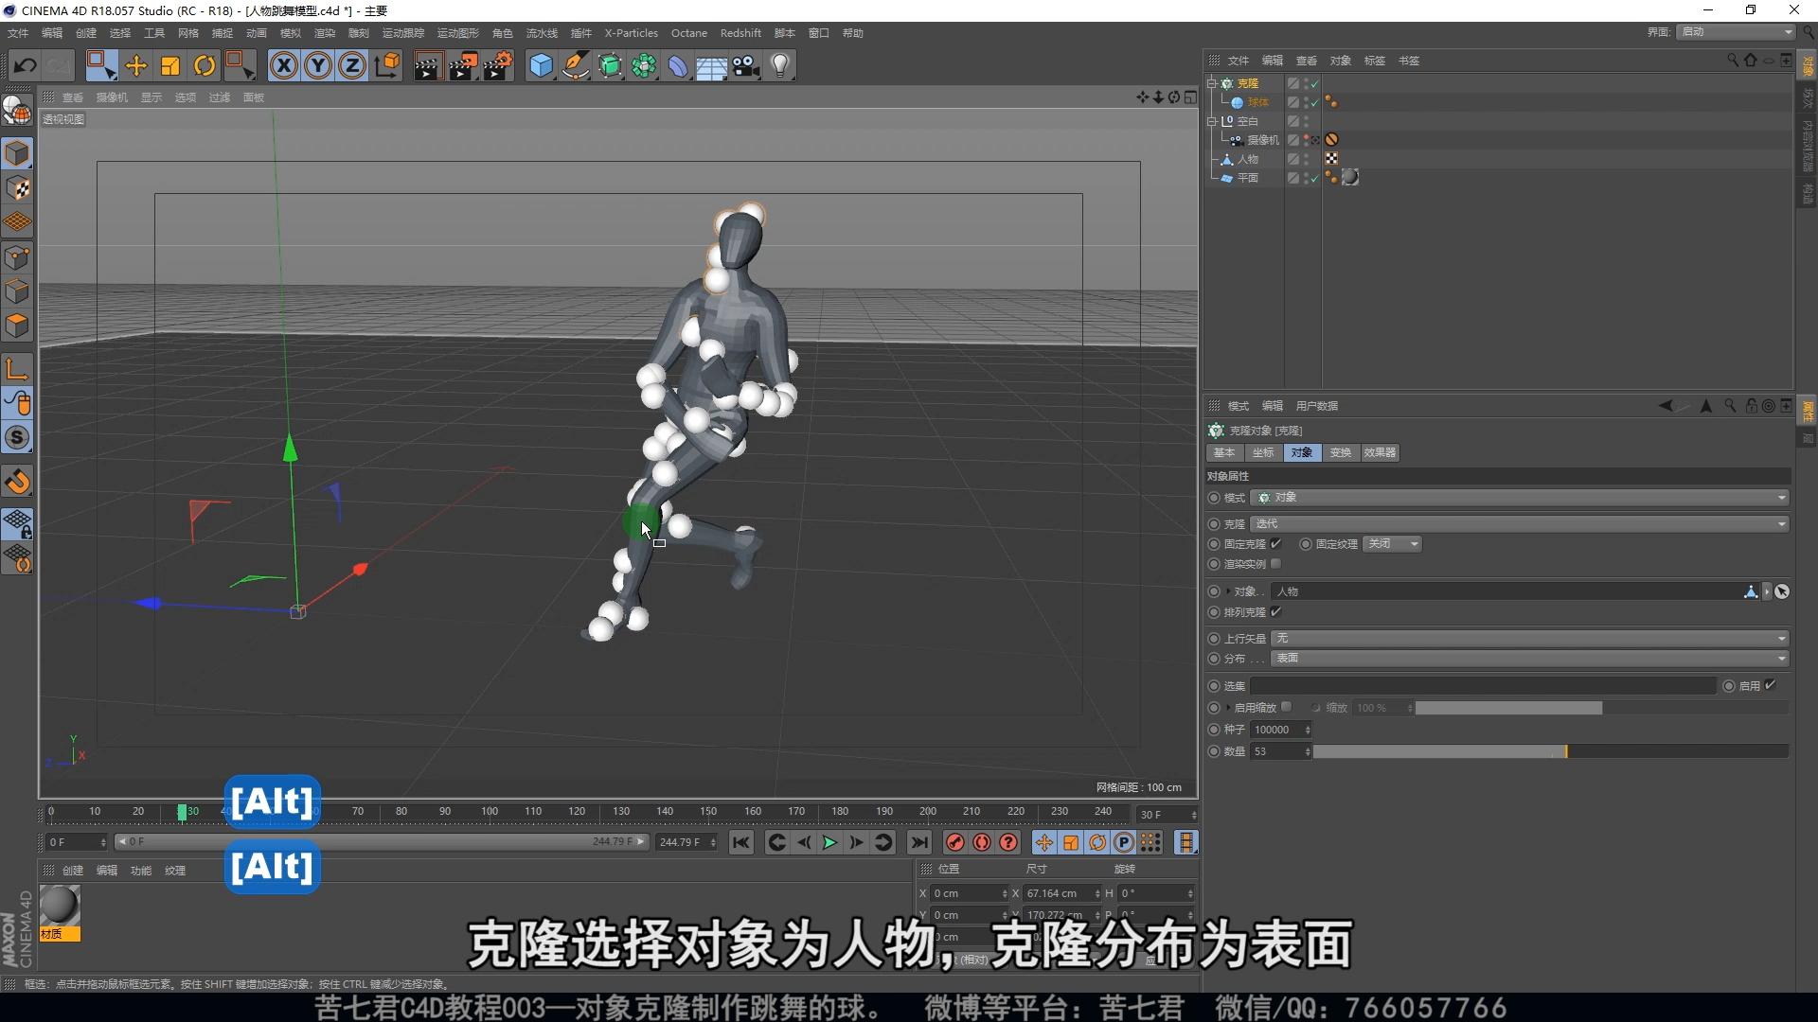This screenshot has width=1818, height=1022.
Task: Add a Camera object
Action: tap(746, 66)
